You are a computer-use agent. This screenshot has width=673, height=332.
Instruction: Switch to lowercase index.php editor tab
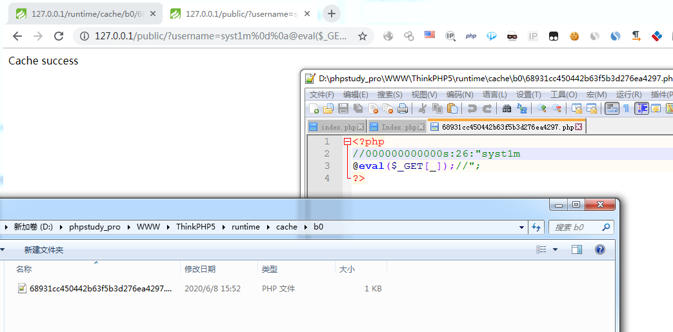[337, 127]
